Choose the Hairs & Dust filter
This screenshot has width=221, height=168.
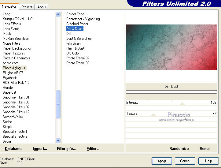[75, 48]
